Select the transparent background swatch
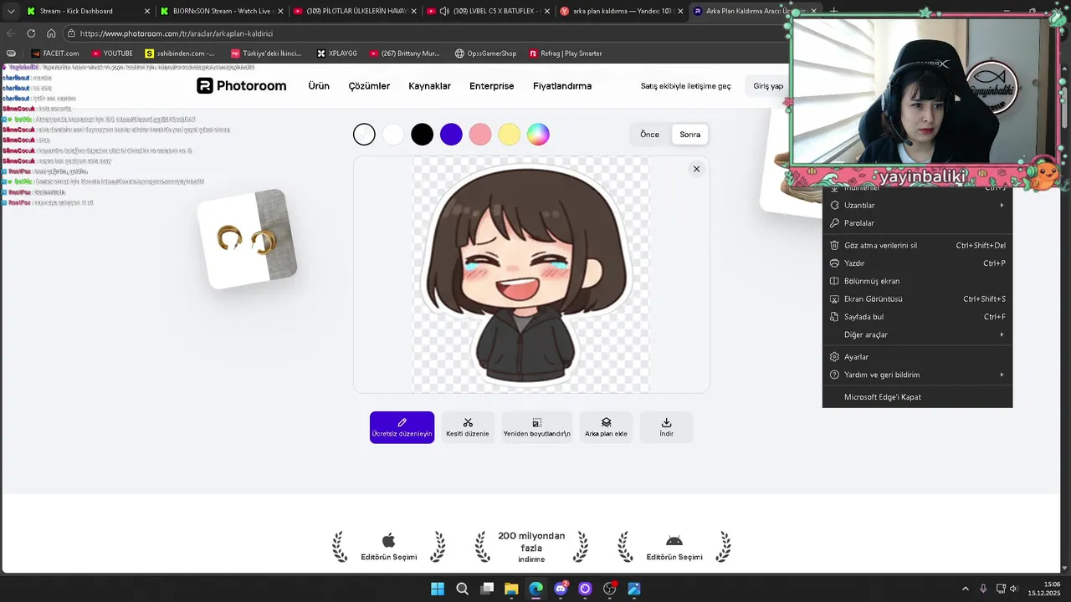 pyautogui.click(x=364, y=134)
